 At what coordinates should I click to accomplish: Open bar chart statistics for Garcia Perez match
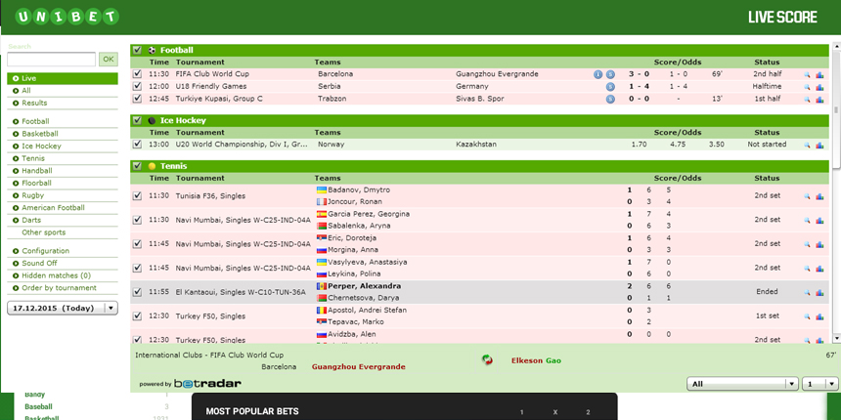(819, 221)
